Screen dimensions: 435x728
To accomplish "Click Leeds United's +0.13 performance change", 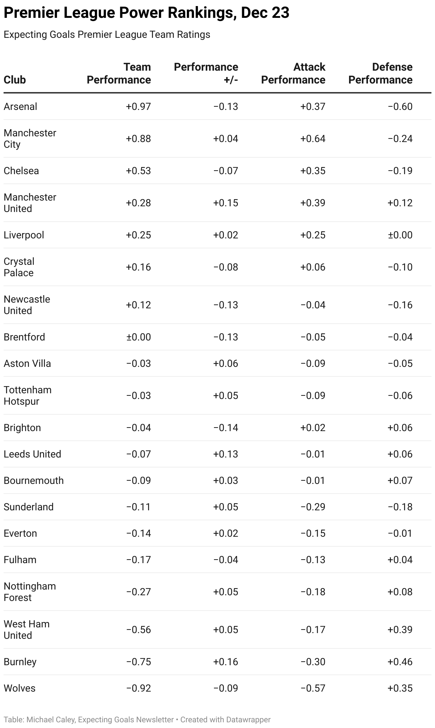I will [x=225, y=454].
